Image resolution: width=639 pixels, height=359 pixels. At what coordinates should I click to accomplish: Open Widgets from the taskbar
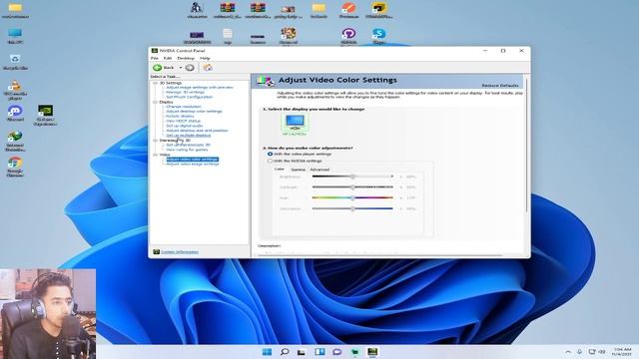tap(319, 352)
